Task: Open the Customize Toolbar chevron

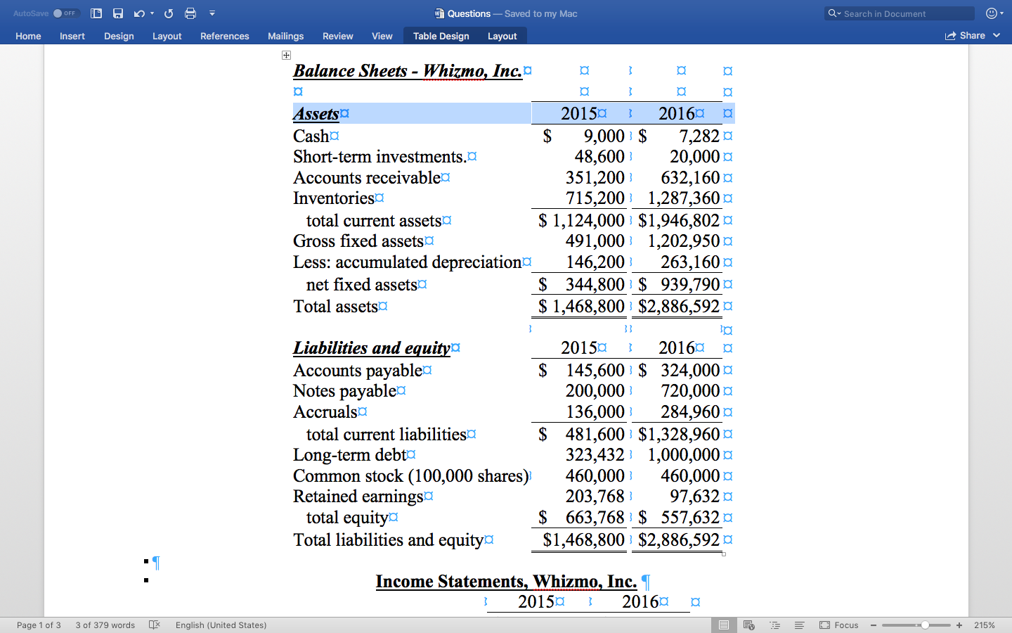Action: [x=212, y=13]
